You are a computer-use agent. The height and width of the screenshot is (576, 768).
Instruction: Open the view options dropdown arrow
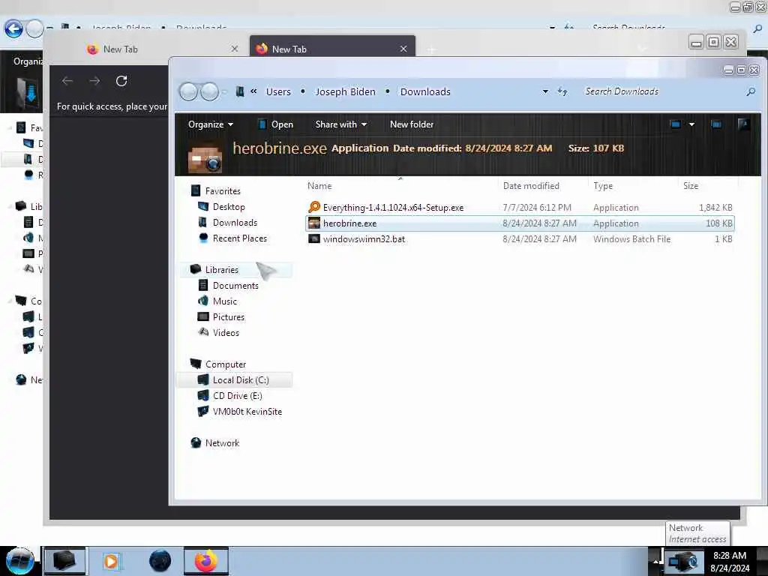click(691, 124)
